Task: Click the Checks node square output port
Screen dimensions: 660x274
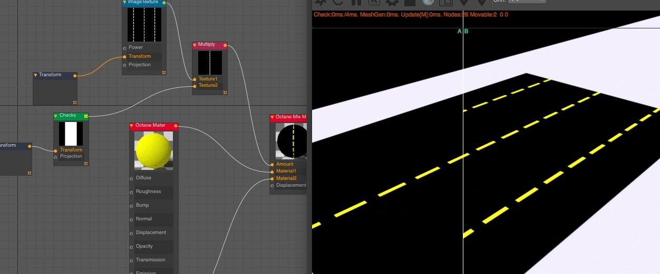Action: [86, 116]
